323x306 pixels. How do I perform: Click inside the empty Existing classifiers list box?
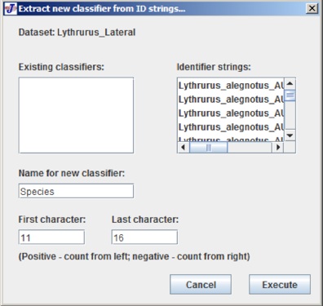(x=76, y=115)
